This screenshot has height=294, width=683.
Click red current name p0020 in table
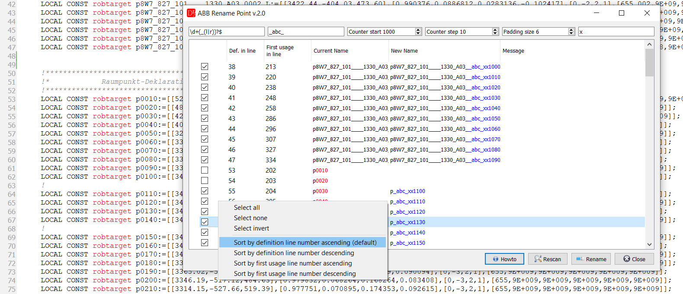[320, 181]
